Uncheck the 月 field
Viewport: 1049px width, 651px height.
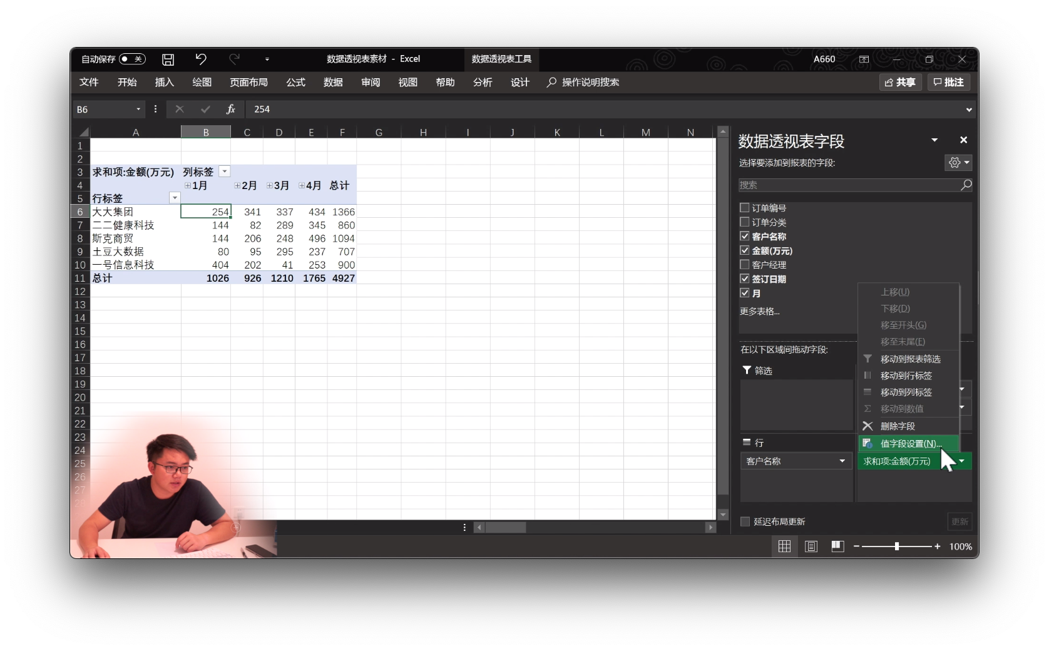click(745, 293)
